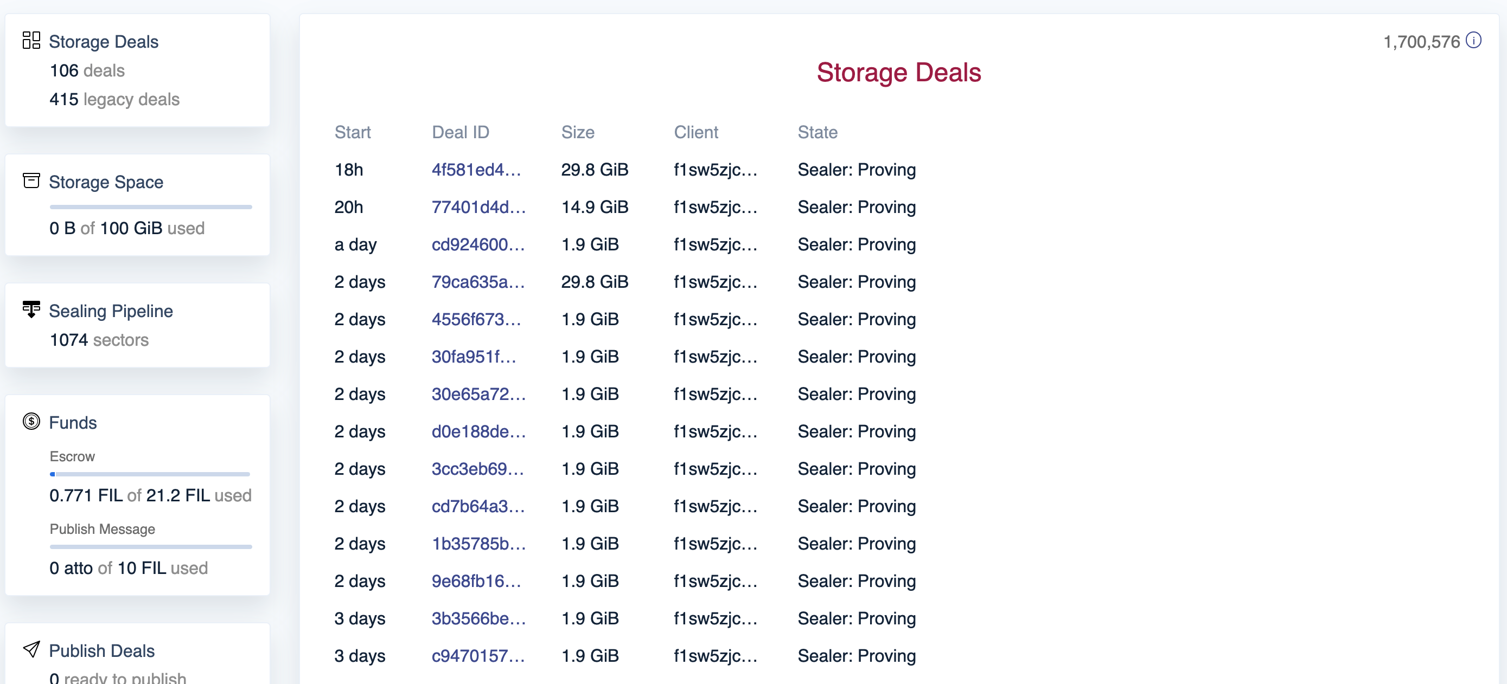Open deal d0e188de link

478,431
